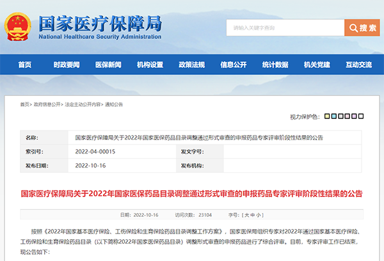Click the 搜索 search button

pyautogui.click(x=362, y=28)
